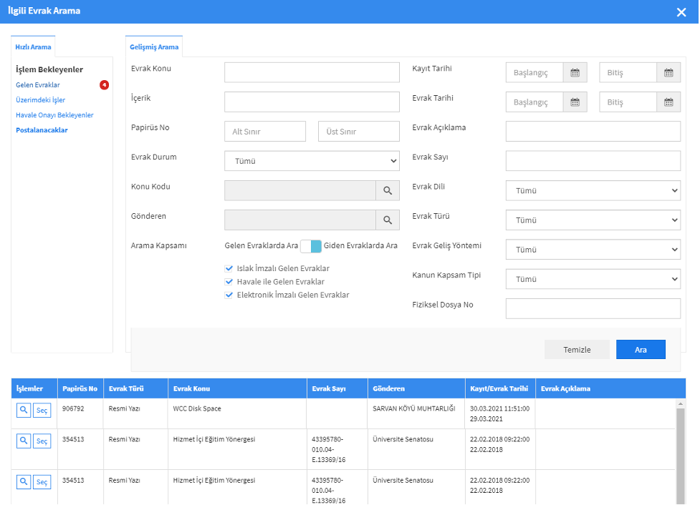The height and width of the screenshot is (505, 700).
Task: Click the results table vertical scrollbar
Action: pyautogui.click(x=681, y=455)
